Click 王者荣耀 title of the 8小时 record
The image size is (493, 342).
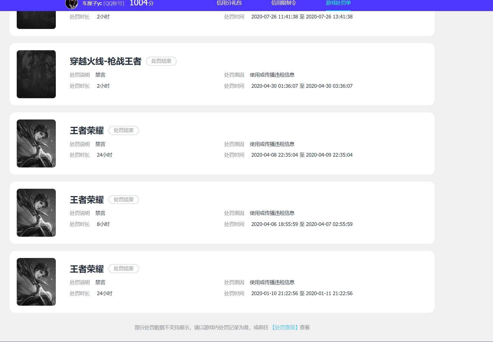click(87, 200)
